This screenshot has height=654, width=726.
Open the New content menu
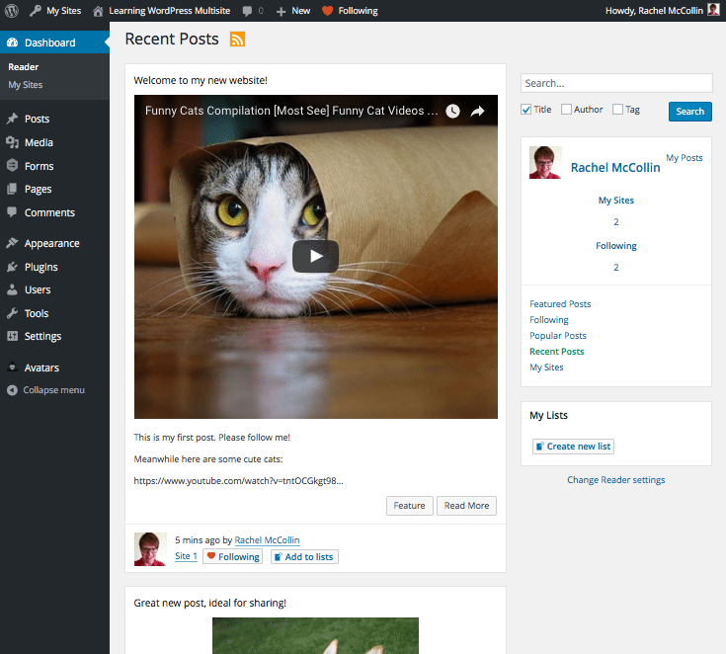click(293, 11)
